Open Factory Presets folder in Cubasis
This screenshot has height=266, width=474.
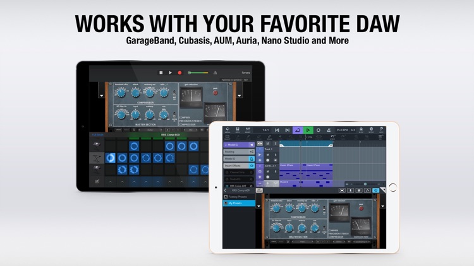(239, 197)
